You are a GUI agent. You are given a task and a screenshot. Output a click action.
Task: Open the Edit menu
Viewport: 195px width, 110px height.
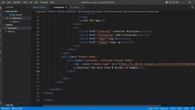(9, 2)
